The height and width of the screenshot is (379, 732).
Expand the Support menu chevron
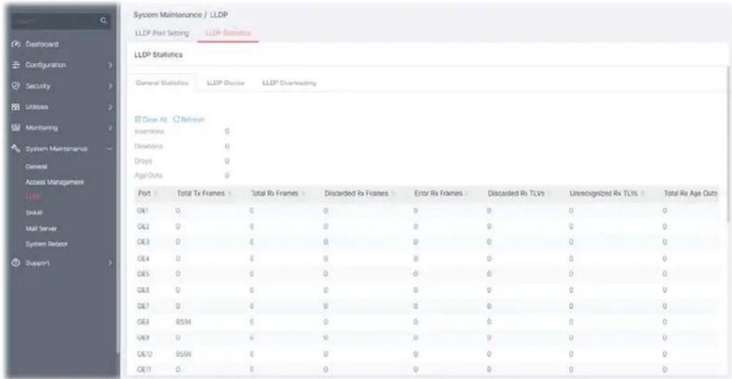click(110, 263)
